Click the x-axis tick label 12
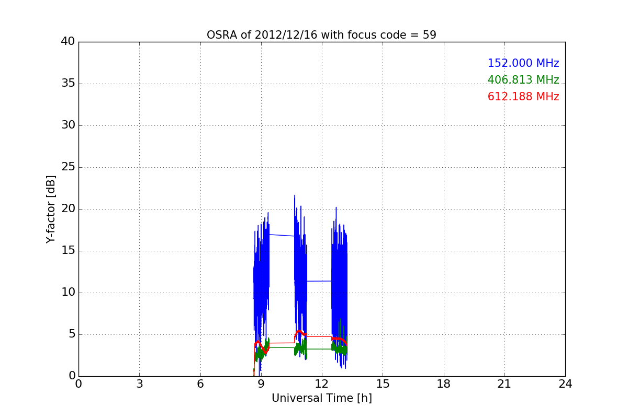This screenshot has height=418, width=628. (x=322, y=384)
